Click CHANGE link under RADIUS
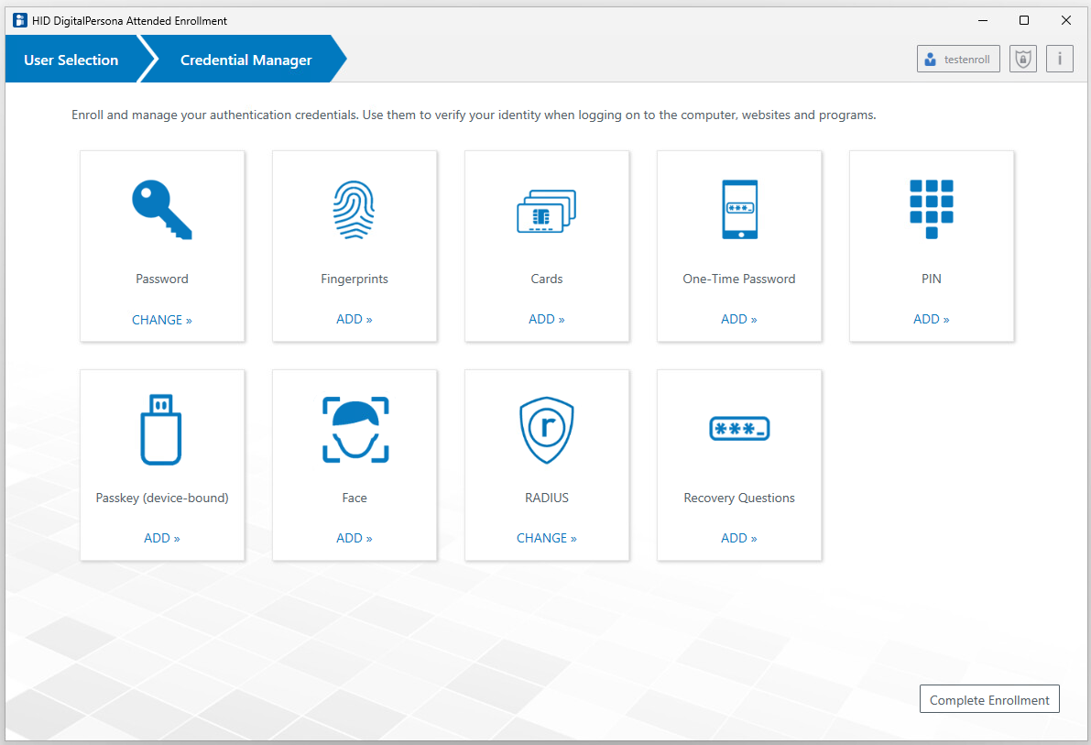Image resolution: width=1091 pixels, height=745 pixels. 547,538
